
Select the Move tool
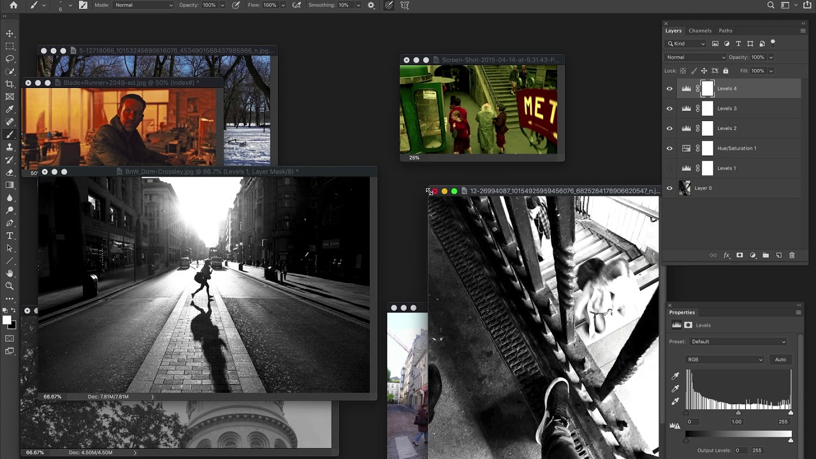click(10, 34)
